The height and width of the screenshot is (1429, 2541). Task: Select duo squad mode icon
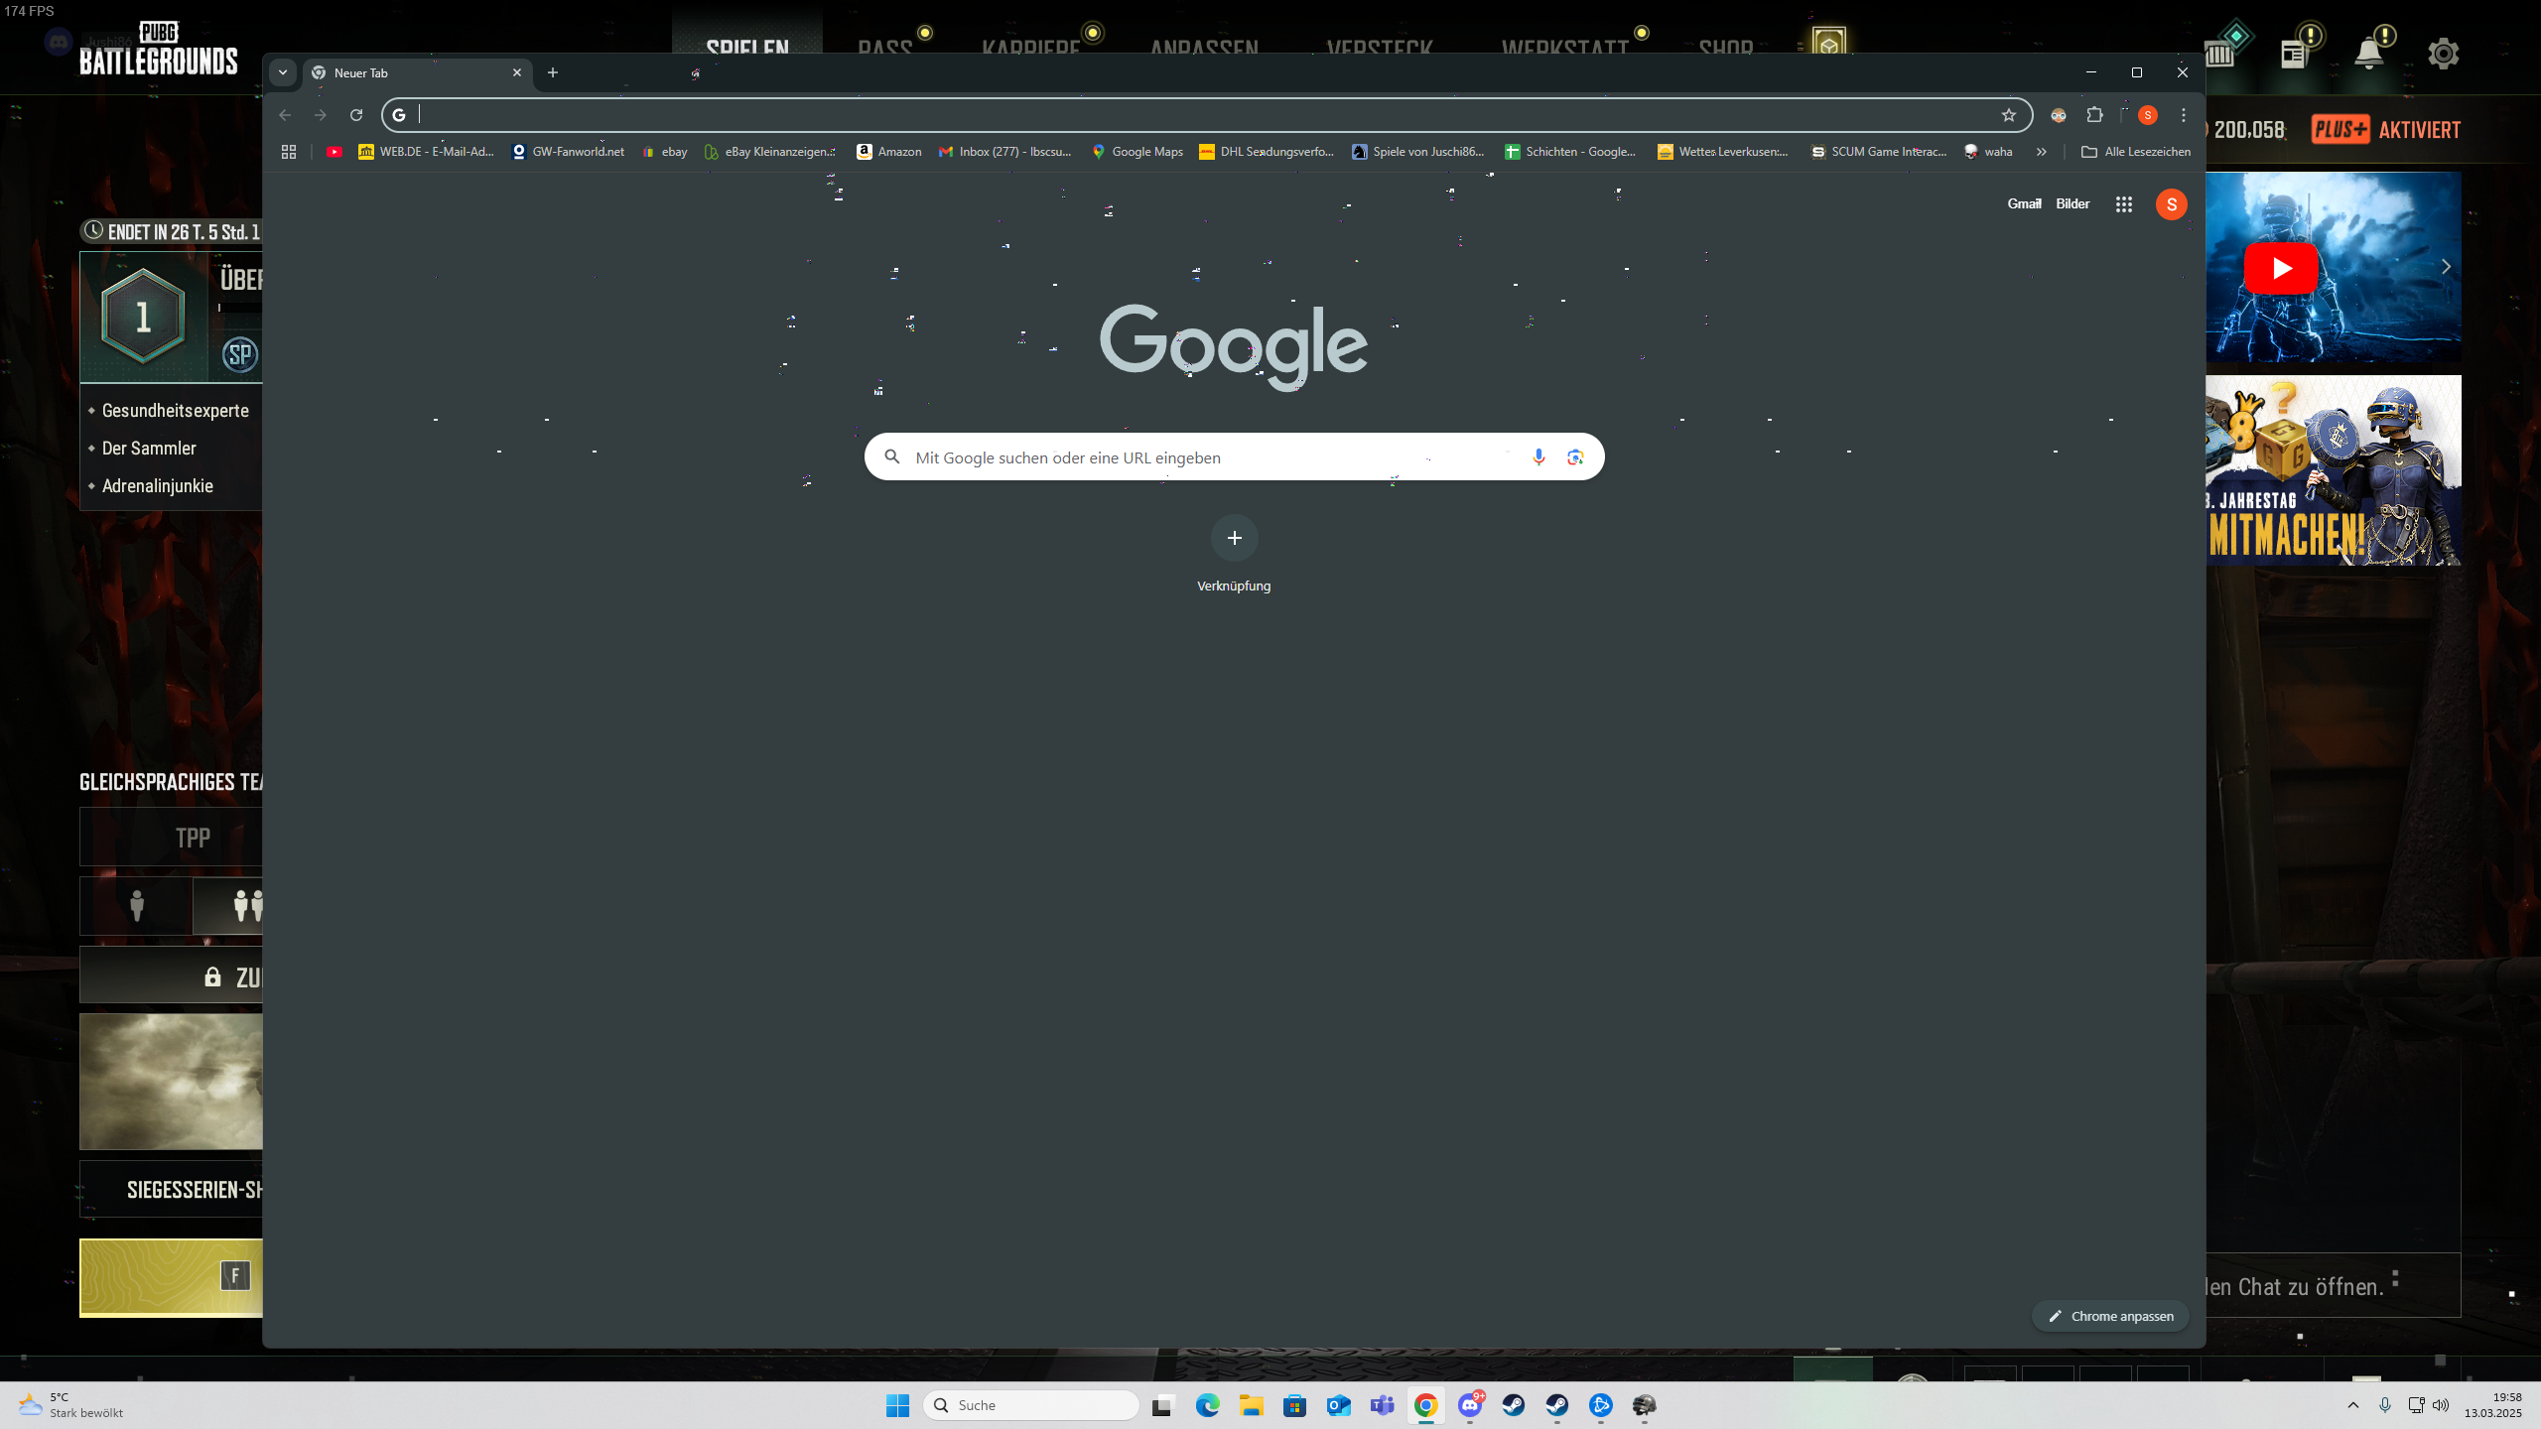click(x=245, y=905)
